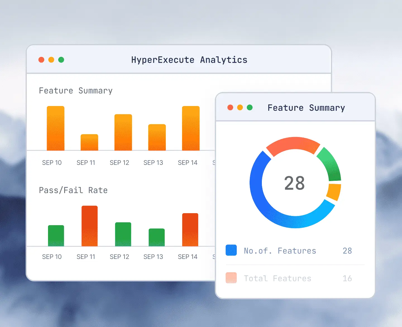Click the small orange donut chart segment
The image size is (402, 327).
334,192
